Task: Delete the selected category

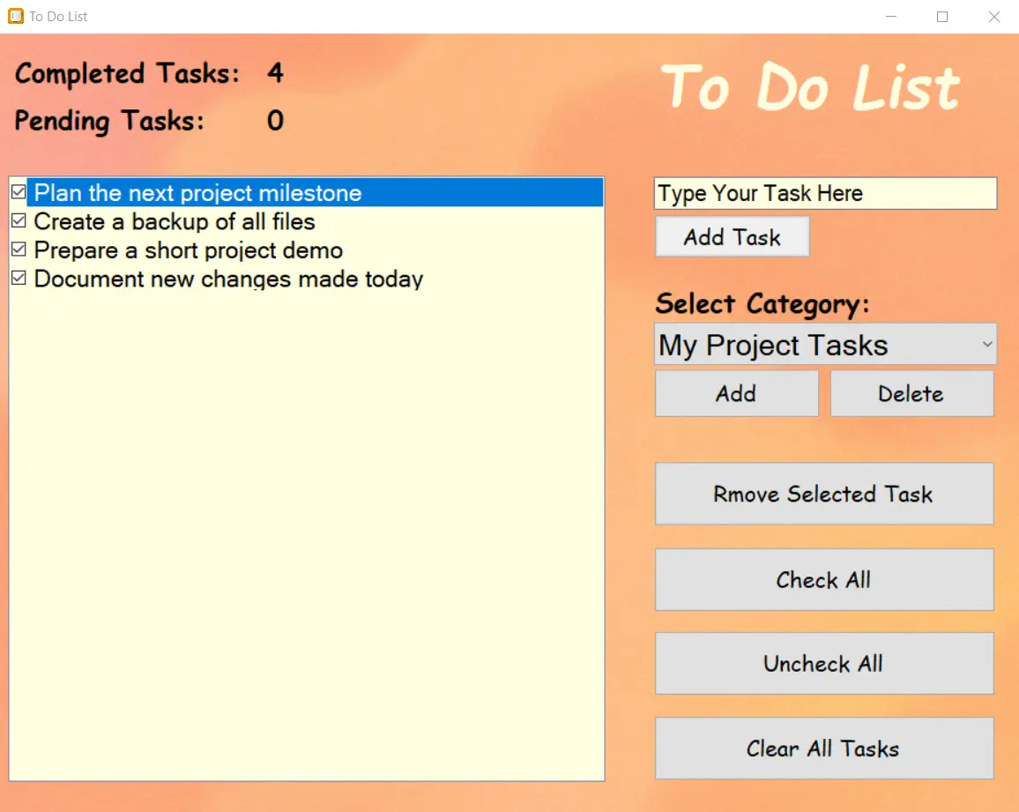Action: [x=911, y=393]
